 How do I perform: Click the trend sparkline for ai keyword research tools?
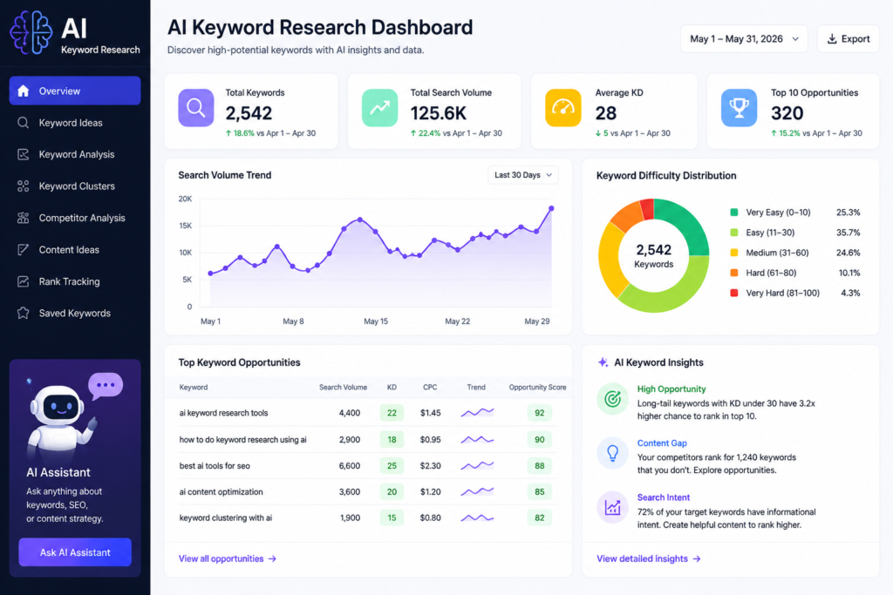coord(477,412)
